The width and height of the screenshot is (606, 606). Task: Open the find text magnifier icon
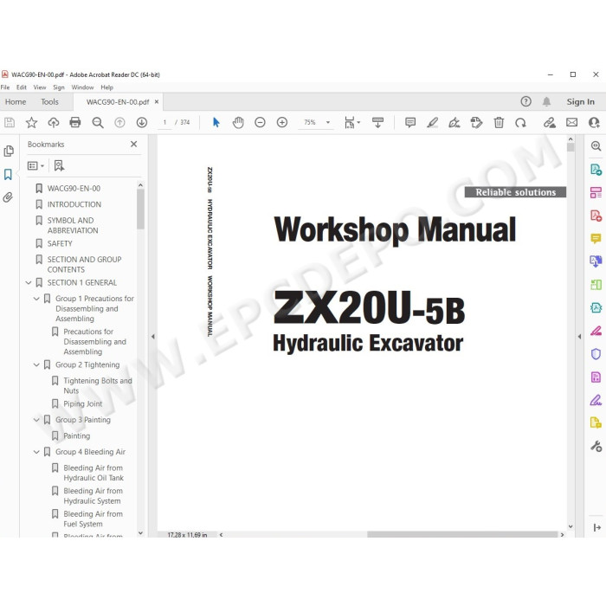tap(97, 123)
